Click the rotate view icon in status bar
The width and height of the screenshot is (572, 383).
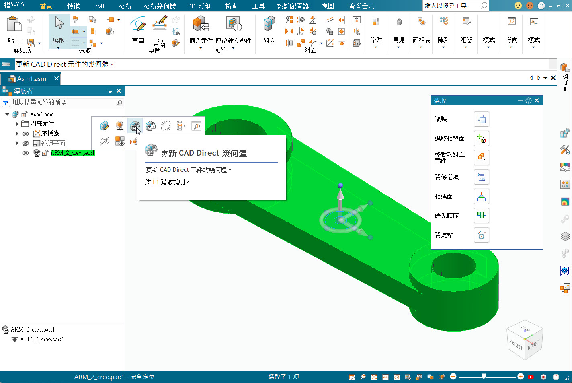397,377
